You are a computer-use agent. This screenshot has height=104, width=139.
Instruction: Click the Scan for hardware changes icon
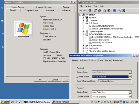coord(114,10)
